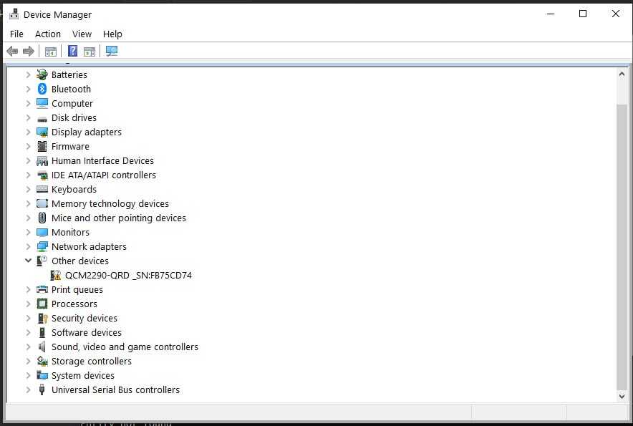
Task: Collapse the Other devices category
Action: (x=28, y=261)
